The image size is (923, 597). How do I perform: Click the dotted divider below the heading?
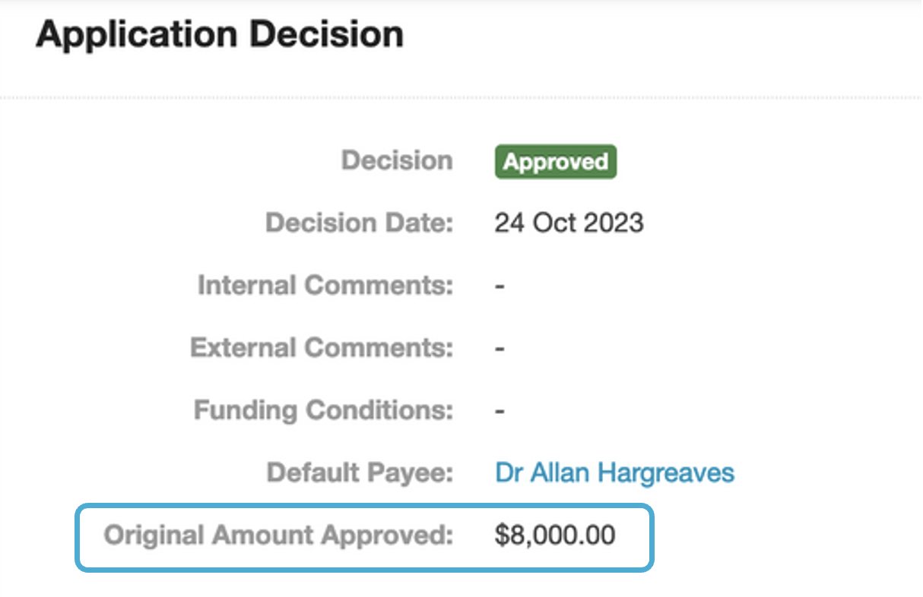click(461, 98)
